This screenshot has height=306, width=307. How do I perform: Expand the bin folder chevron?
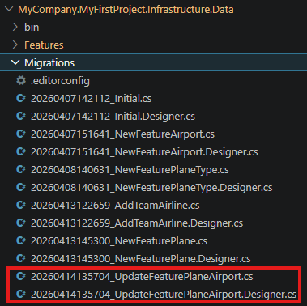(15, 27)
